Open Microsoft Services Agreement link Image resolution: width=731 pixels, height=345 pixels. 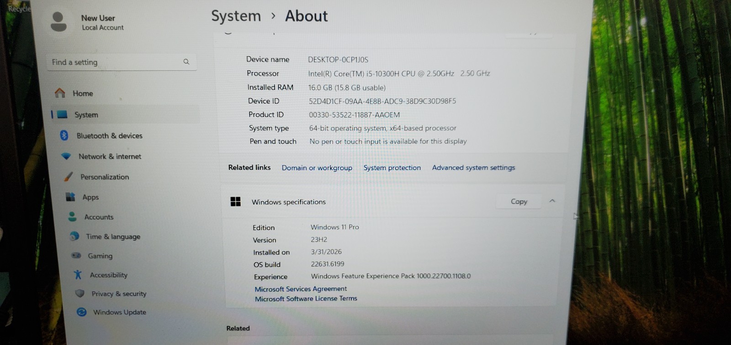301,289
